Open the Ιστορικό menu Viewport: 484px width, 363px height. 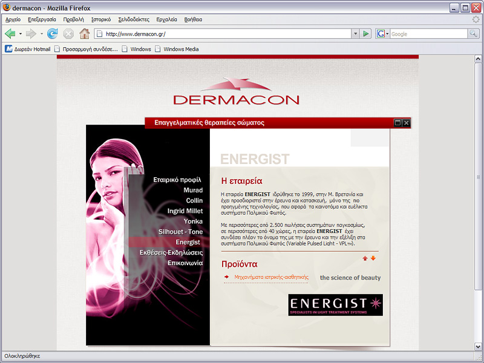[x=101, y=19]
